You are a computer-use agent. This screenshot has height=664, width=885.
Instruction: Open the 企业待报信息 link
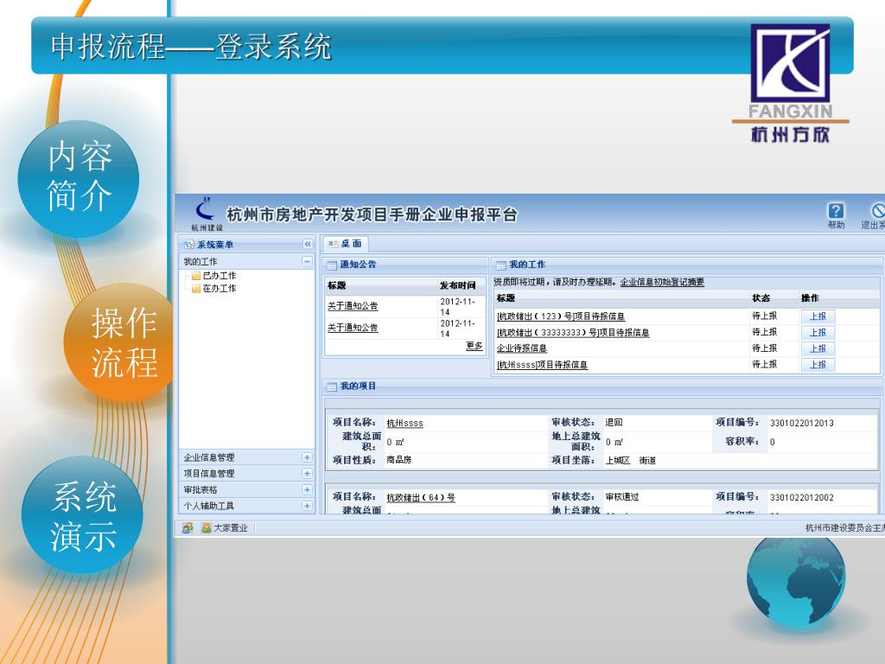pyautogui.click(x=521, y=348)
